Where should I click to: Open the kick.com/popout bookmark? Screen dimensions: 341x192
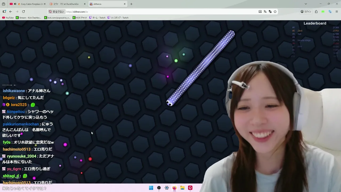point(57,18)
